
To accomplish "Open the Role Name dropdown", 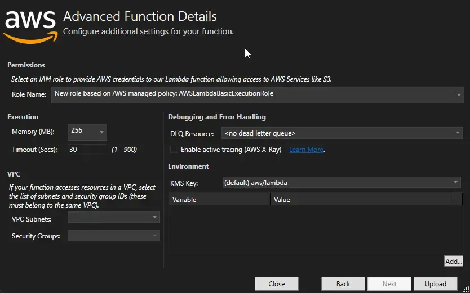I will coord(258,95).
